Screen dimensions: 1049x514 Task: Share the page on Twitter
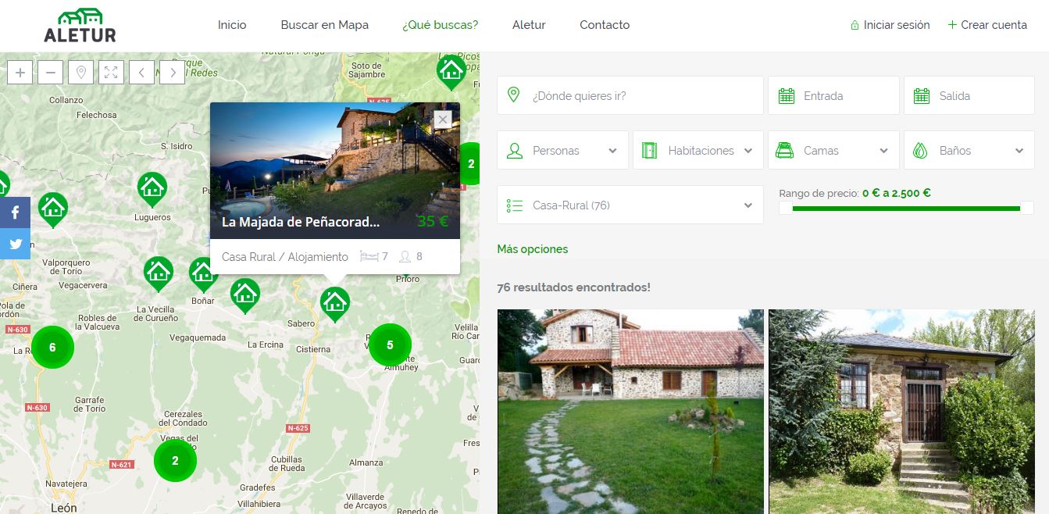tap(15, 244)
